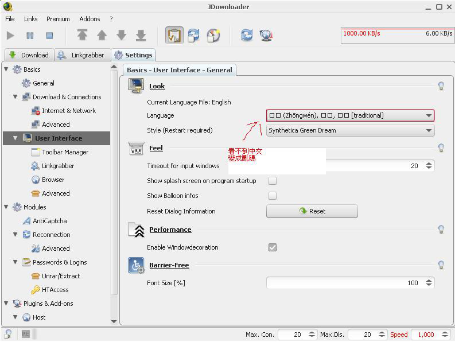Start downloads with the play button
This screenshot has width=455, height=342.
[x=10, y=36]
